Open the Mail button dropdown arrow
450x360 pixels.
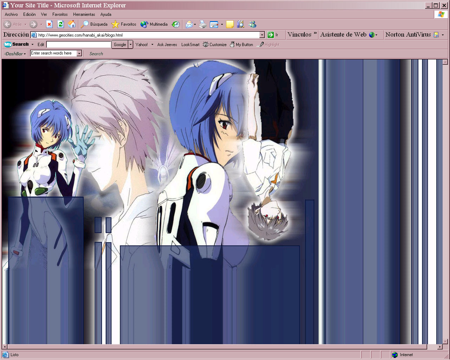click(x=195, y=24)
